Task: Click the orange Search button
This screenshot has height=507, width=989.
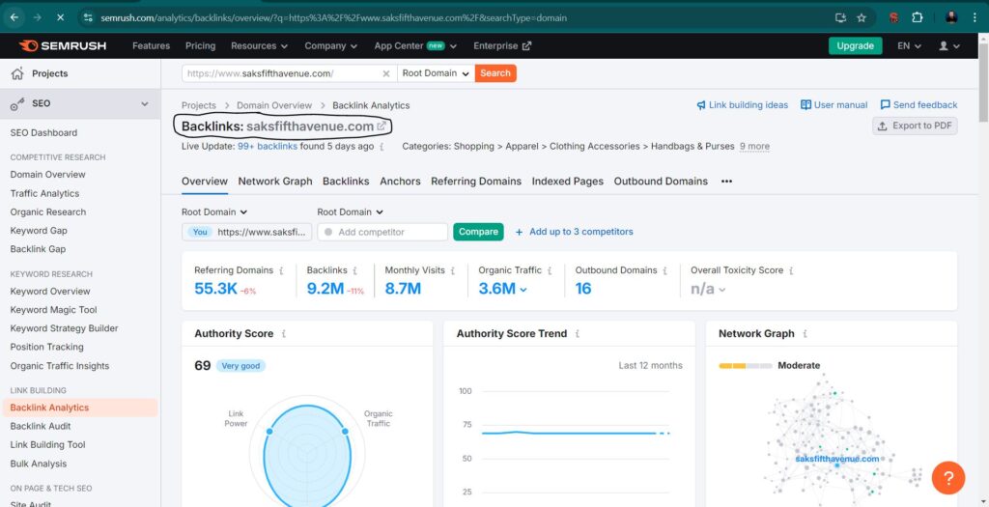Action: 495,73
